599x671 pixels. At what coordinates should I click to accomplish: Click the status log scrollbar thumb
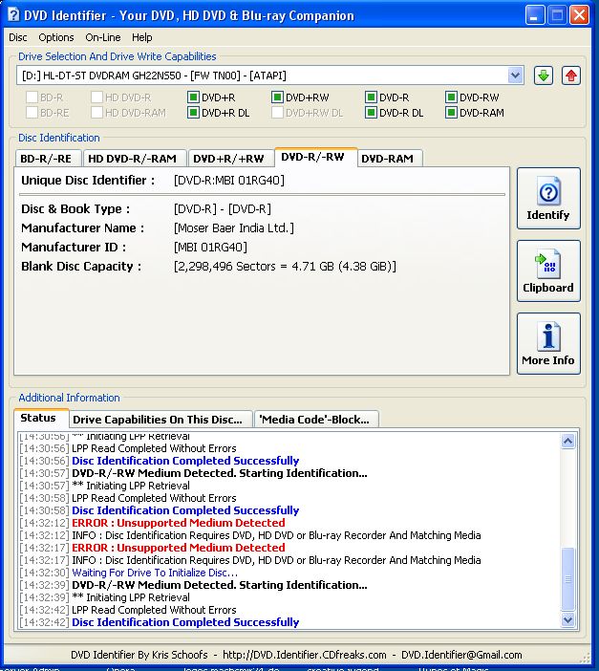click(567, 579)
